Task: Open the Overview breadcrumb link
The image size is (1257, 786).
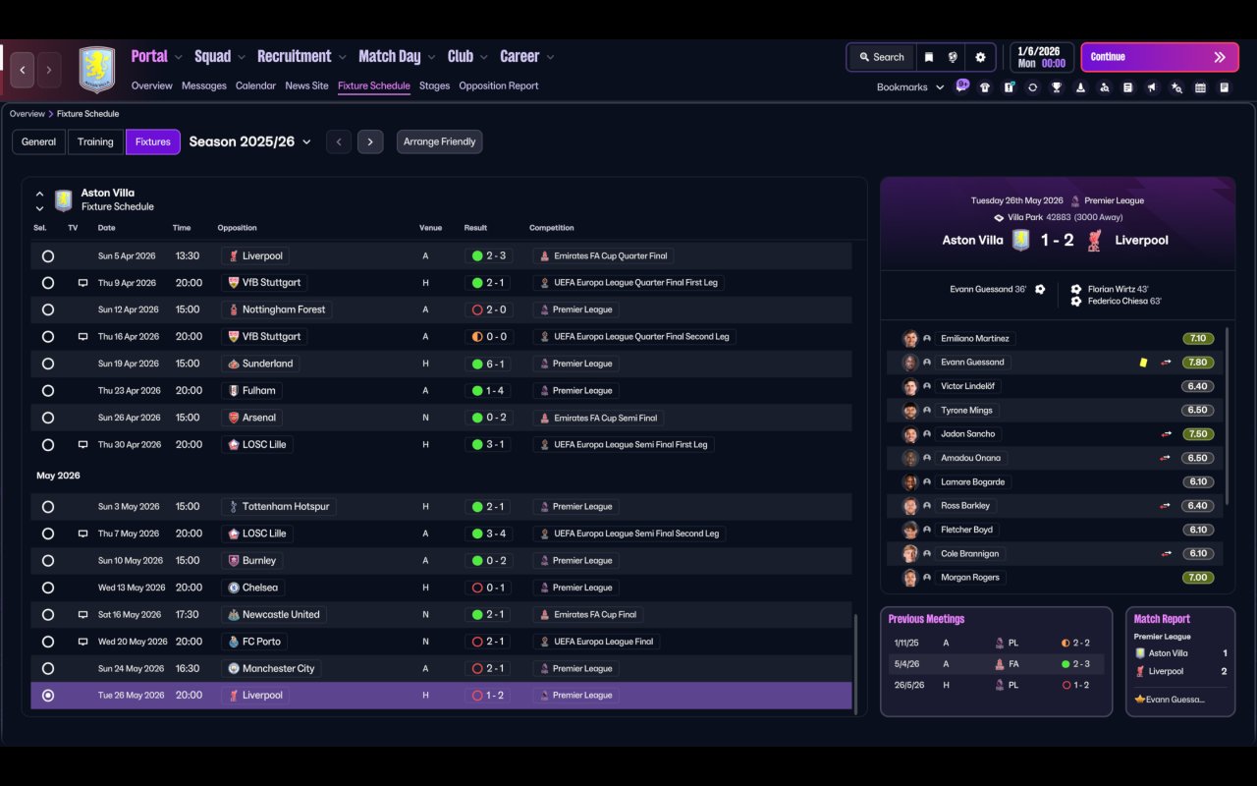Action: click(x=27, y=114)
